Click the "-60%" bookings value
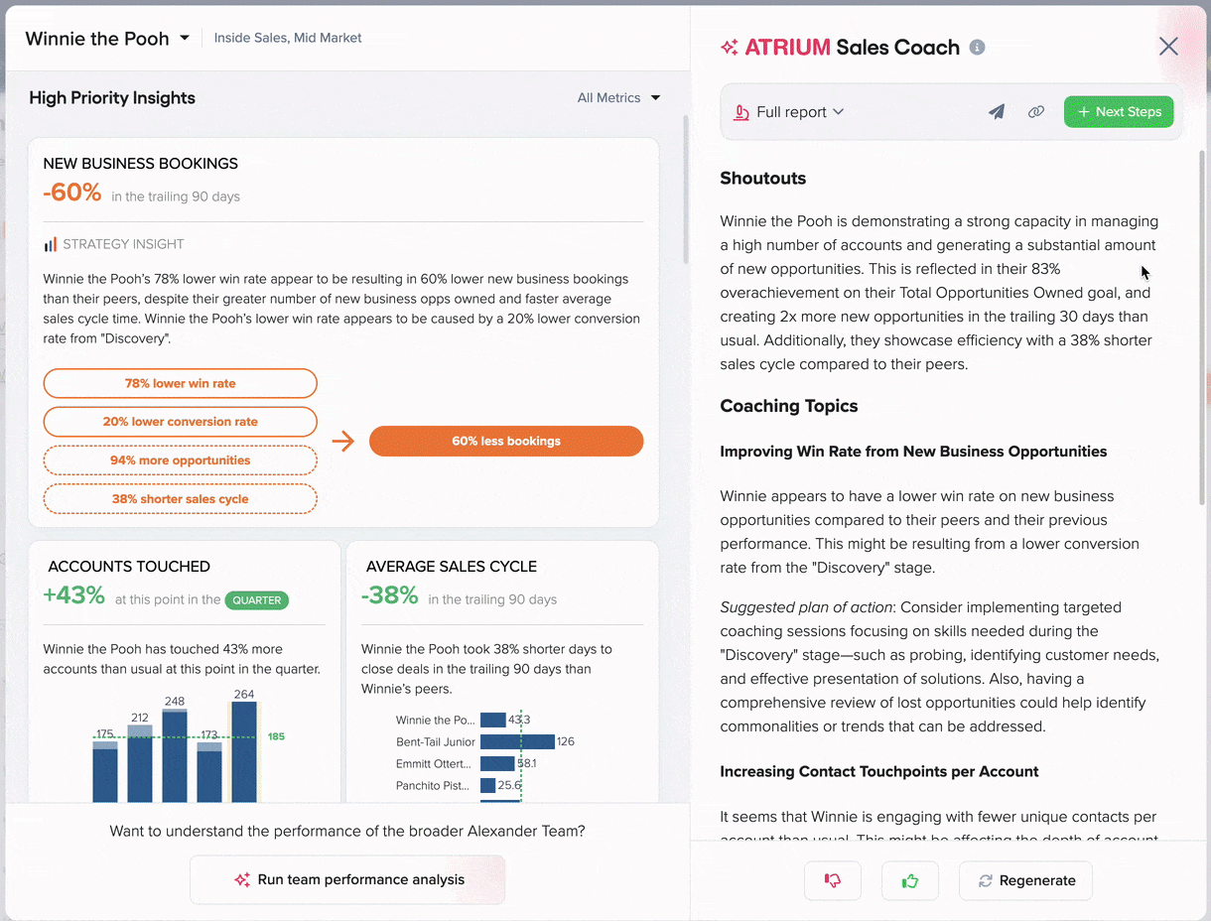Viewport: 1211px width, 921px height. tap(72, 193)
